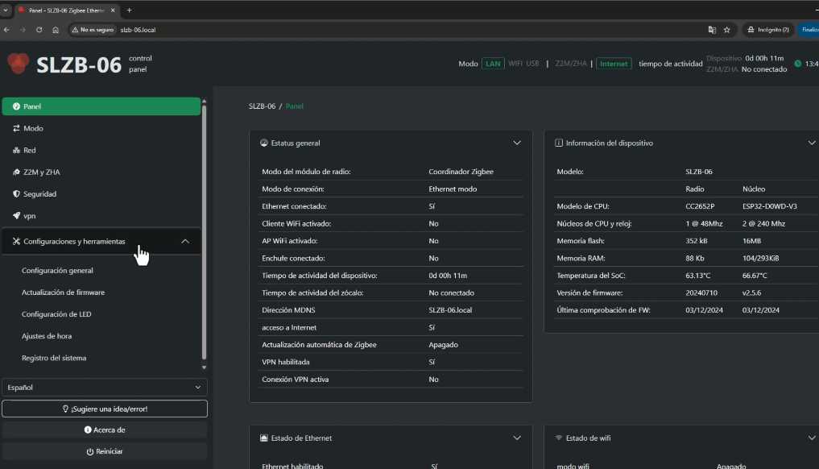
Task: Select the Panel menu item
Action: (x=101, y=106)
